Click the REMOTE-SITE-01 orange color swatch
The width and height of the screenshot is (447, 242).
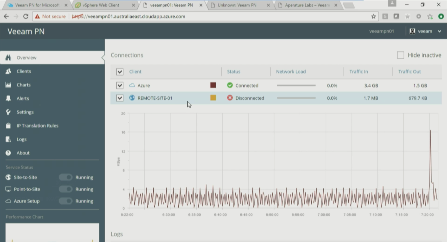213,98
